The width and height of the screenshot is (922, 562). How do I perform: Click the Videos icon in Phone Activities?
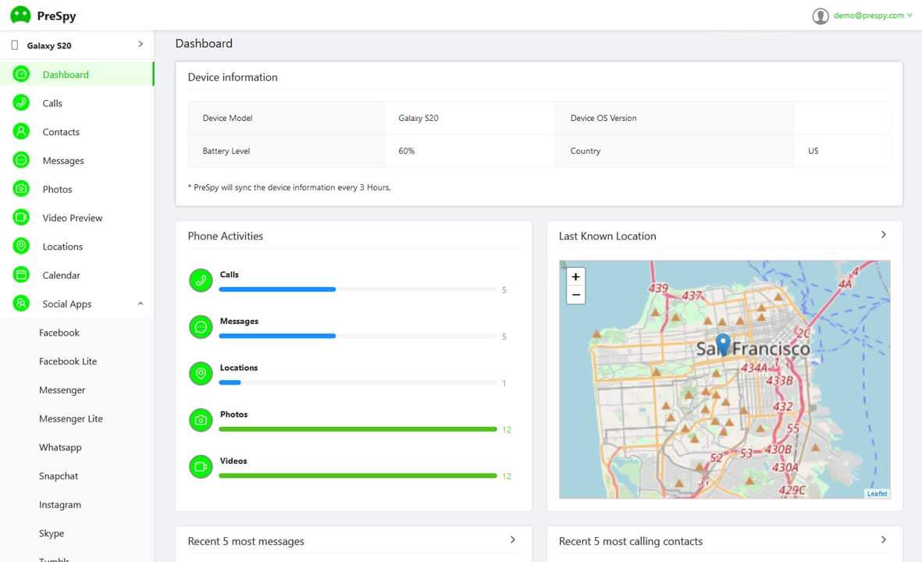tap(201, 467)
